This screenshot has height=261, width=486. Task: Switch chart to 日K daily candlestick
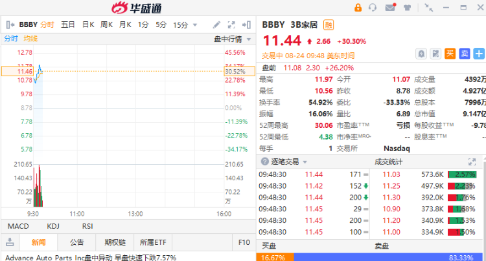pyautogui.click(x=88, y=25)
